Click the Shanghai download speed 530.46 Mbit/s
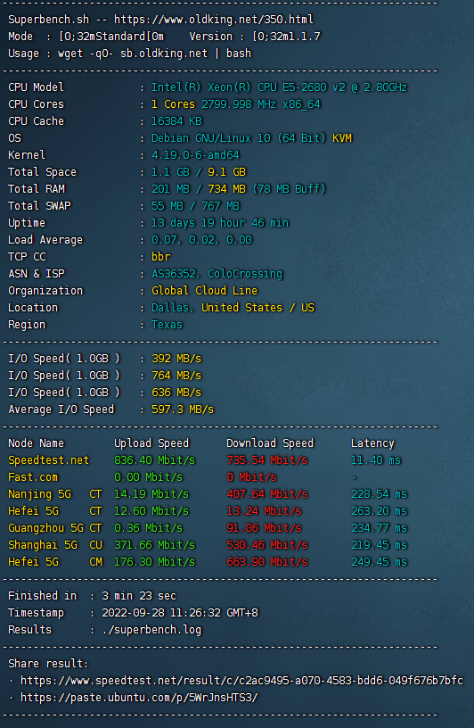The image size is (474, 728). click(x=267, y=544)
